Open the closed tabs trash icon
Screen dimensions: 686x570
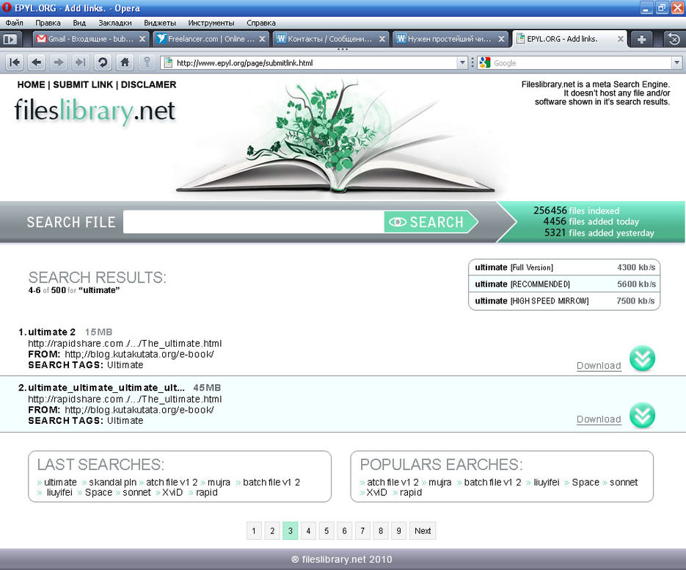674,40
